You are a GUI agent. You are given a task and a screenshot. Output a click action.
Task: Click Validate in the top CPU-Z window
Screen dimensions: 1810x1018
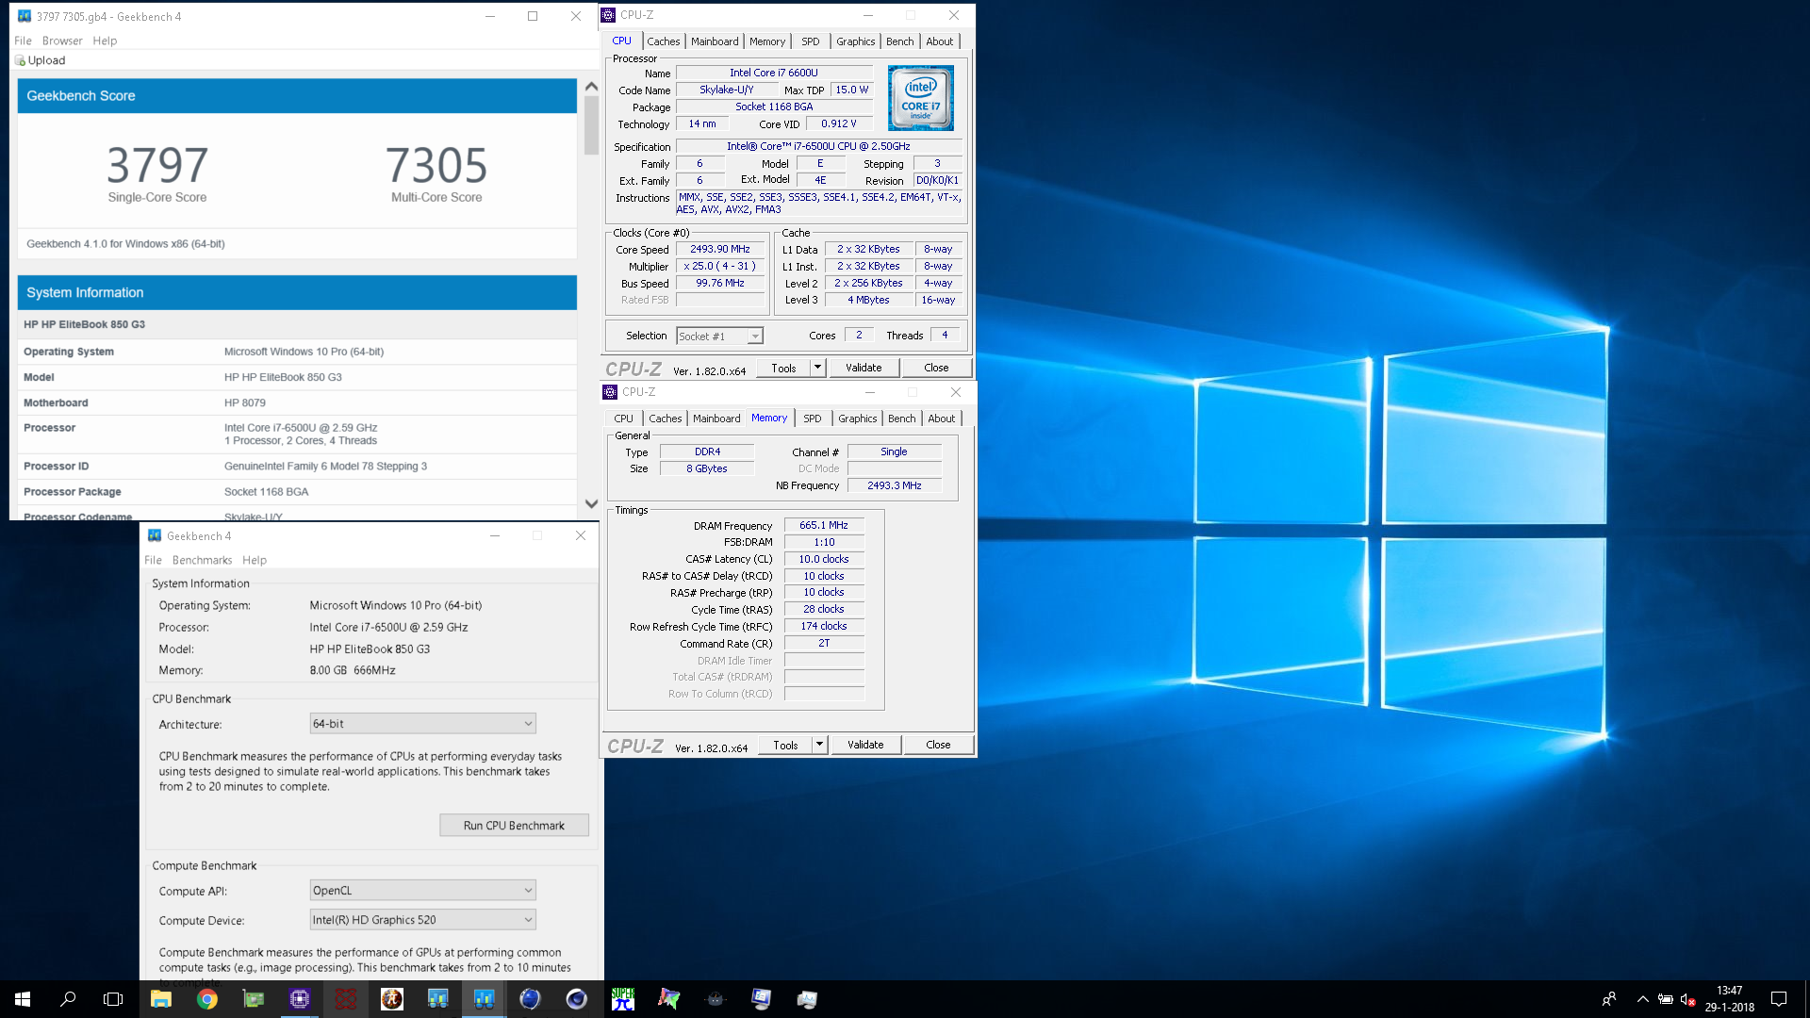click(864, 368)
